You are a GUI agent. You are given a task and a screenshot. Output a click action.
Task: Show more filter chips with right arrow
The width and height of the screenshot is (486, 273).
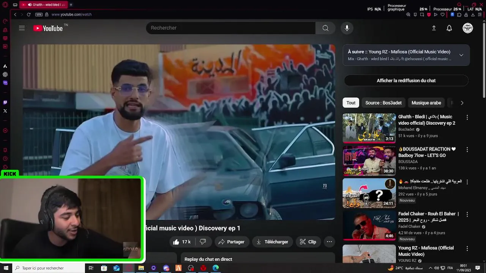(x=462, y=103)
